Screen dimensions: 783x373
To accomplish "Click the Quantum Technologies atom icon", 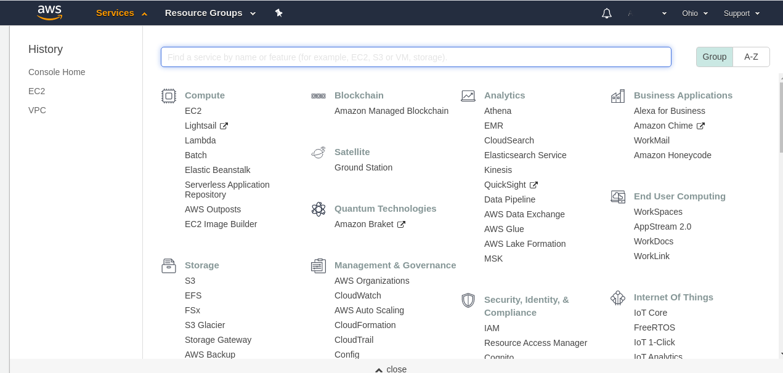I will click(318, 209).
